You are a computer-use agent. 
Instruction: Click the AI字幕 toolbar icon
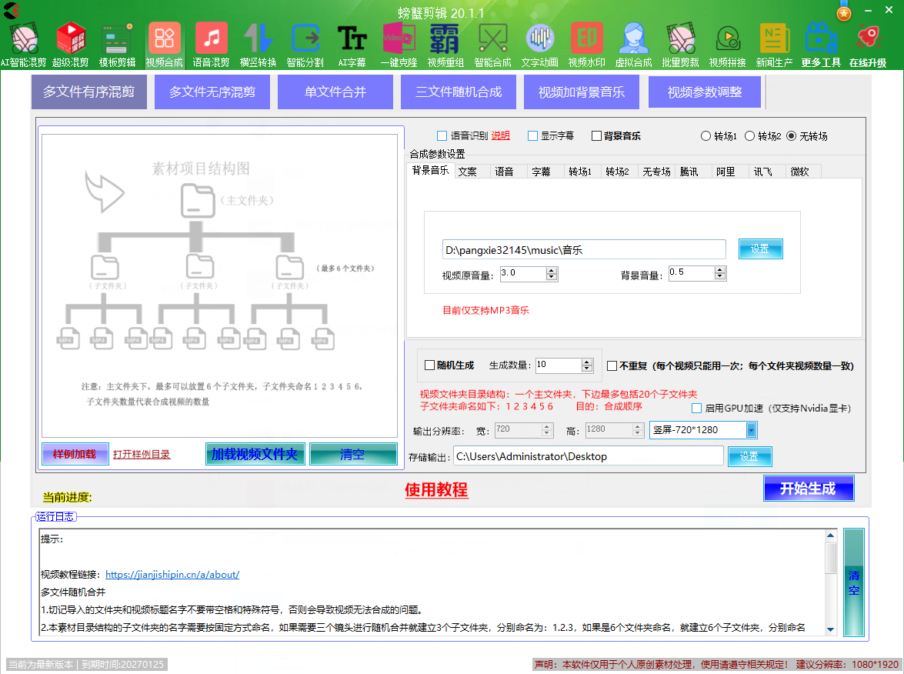click(352, 38)
